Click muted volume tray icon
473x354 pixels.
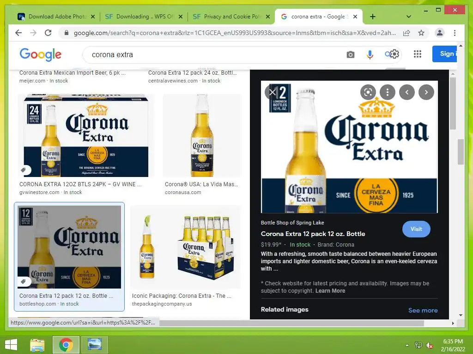(x=430, y=345)
